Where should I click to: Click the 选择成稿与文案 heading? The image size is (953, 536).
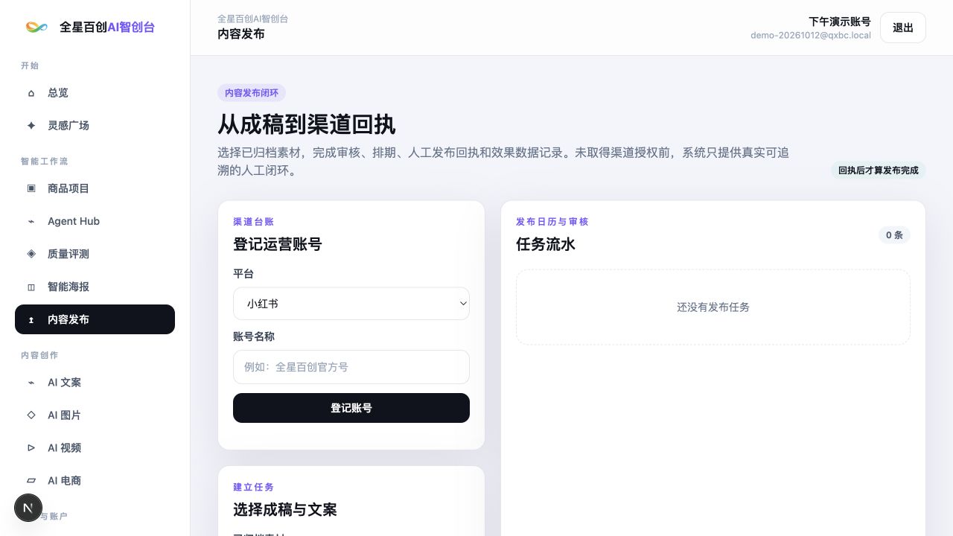285,510
